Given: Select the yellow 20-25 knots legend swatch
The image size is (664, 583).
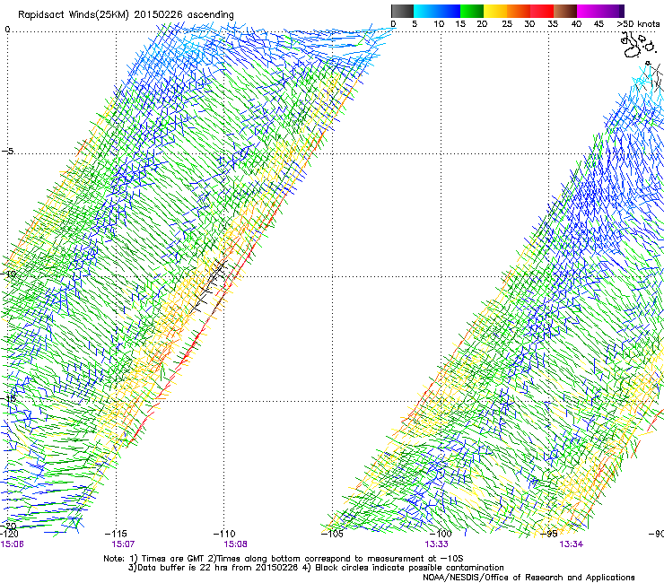Looking at the screenshot, I should (495, 11).
